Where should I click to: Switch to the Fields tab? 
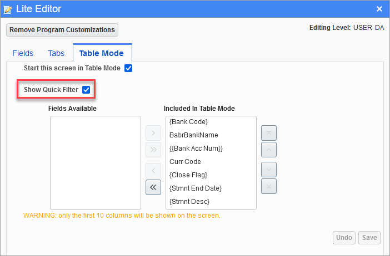tap(23, 53)
